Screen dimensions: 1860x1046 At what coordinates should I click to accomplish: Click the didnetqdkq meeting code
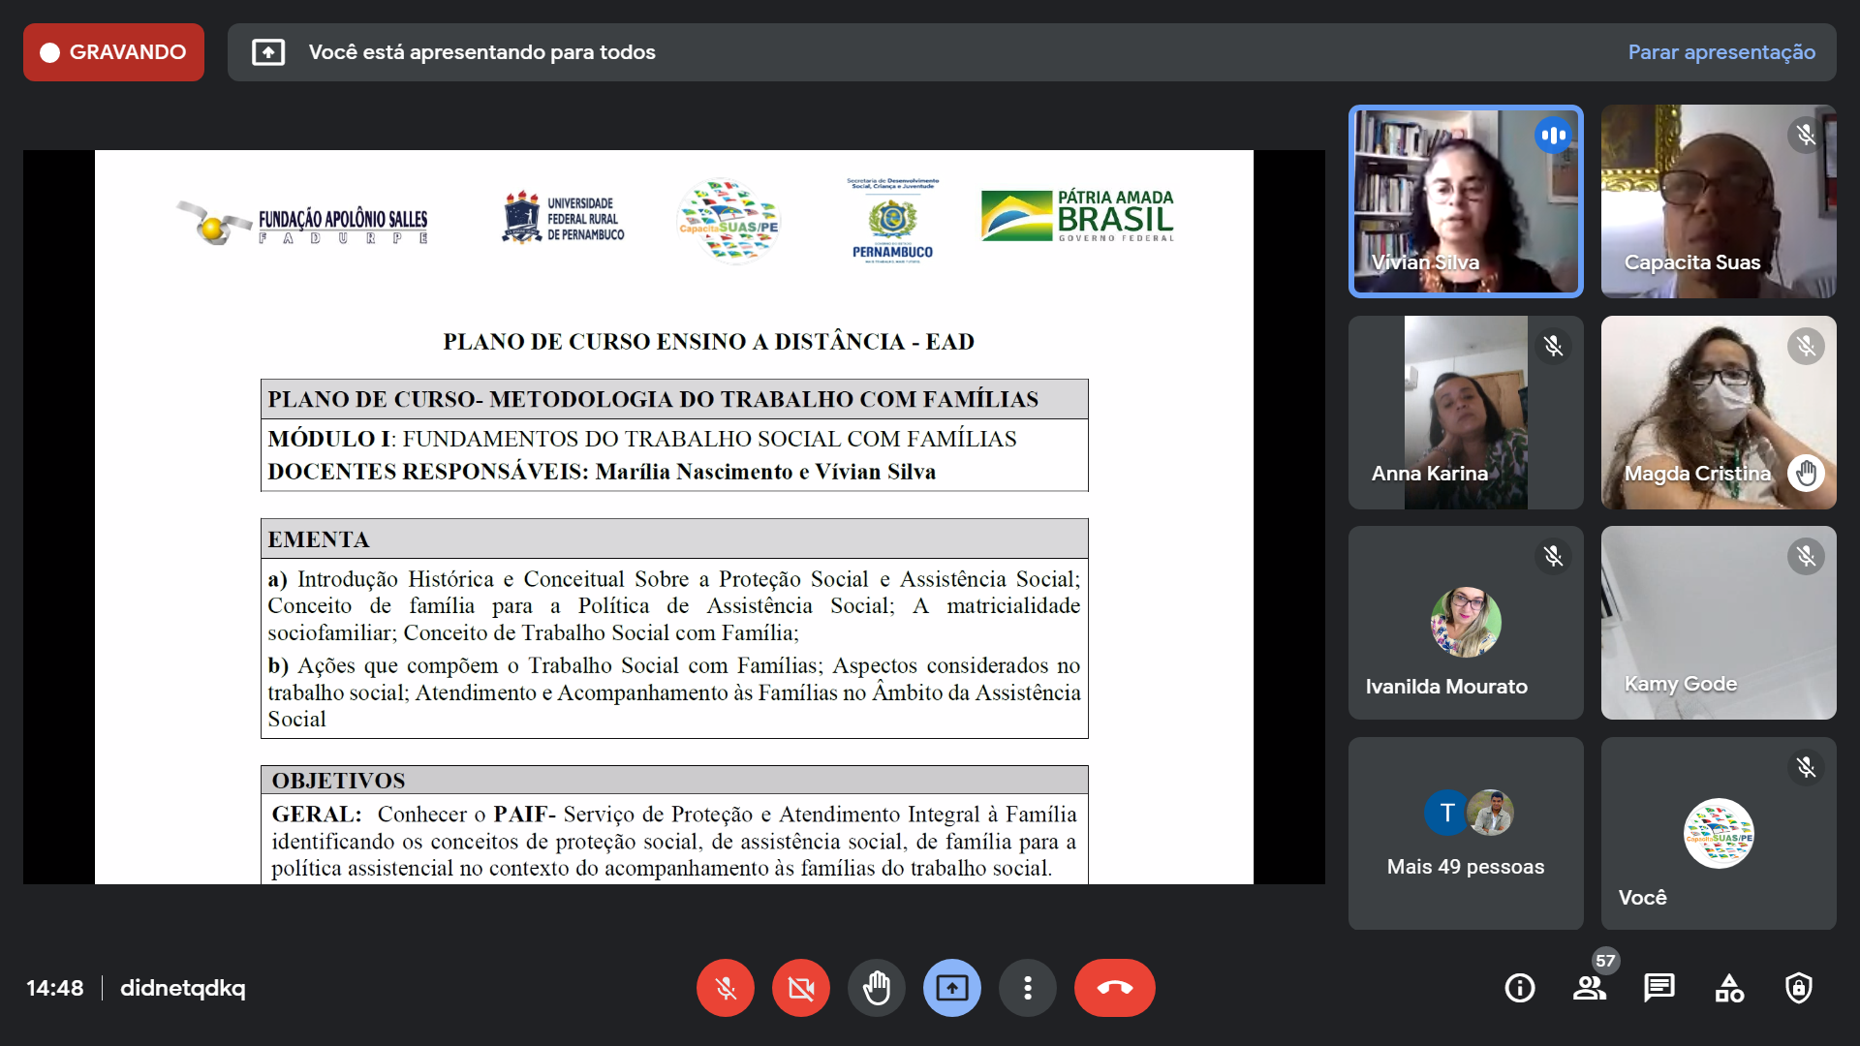pyautogui.click(x=182, y=988)
